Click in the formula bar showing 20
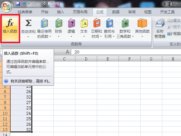The height and width of the screenshot is (136, 181). click(x=121, y=52)
